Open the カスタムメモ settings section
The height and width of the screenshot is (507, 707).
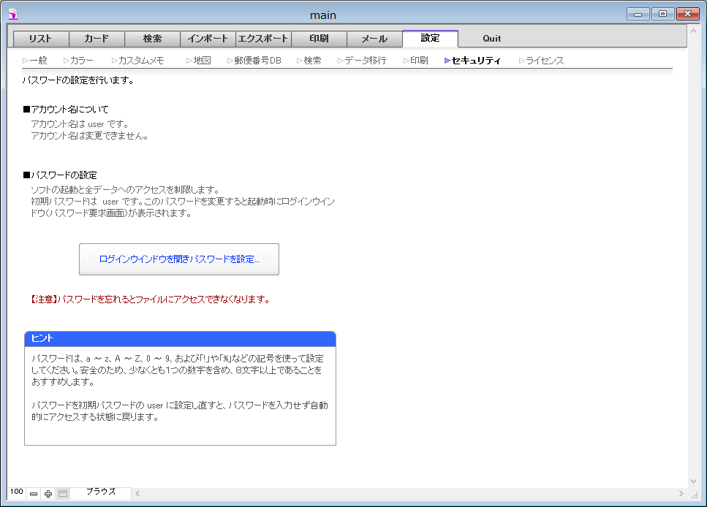[x=140, y=61]
